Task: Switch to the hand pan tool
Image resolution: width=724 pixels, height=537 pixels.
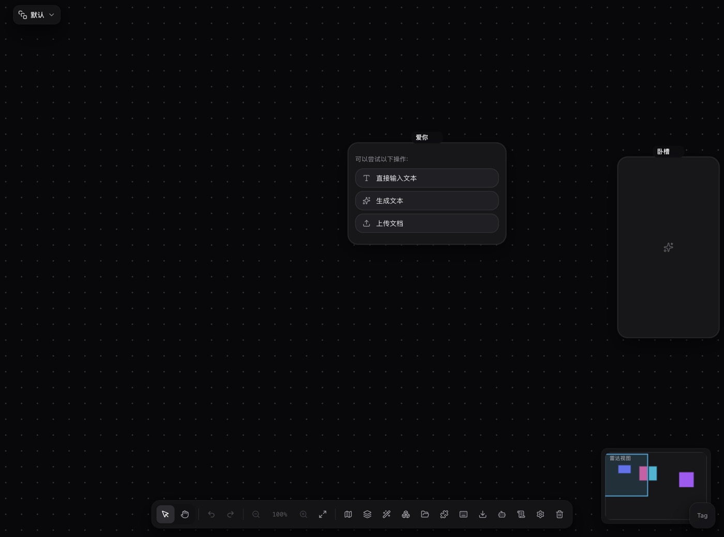Action: pos(185,514)
